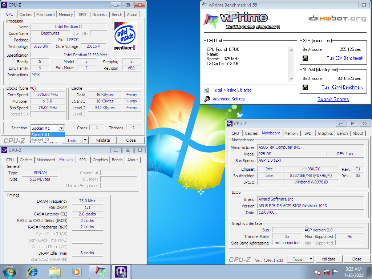Click the Chipset value "i440BX/ZX"
The width and height of the screenshot is (372, 279).
coord(311,169)
